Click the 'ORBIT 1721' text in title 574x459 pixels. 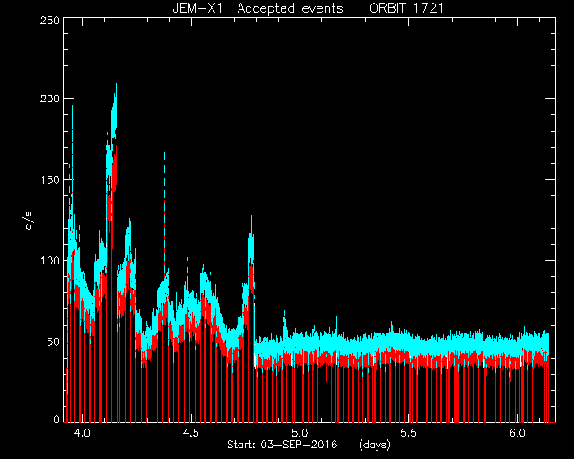click(x=406, y=8)
